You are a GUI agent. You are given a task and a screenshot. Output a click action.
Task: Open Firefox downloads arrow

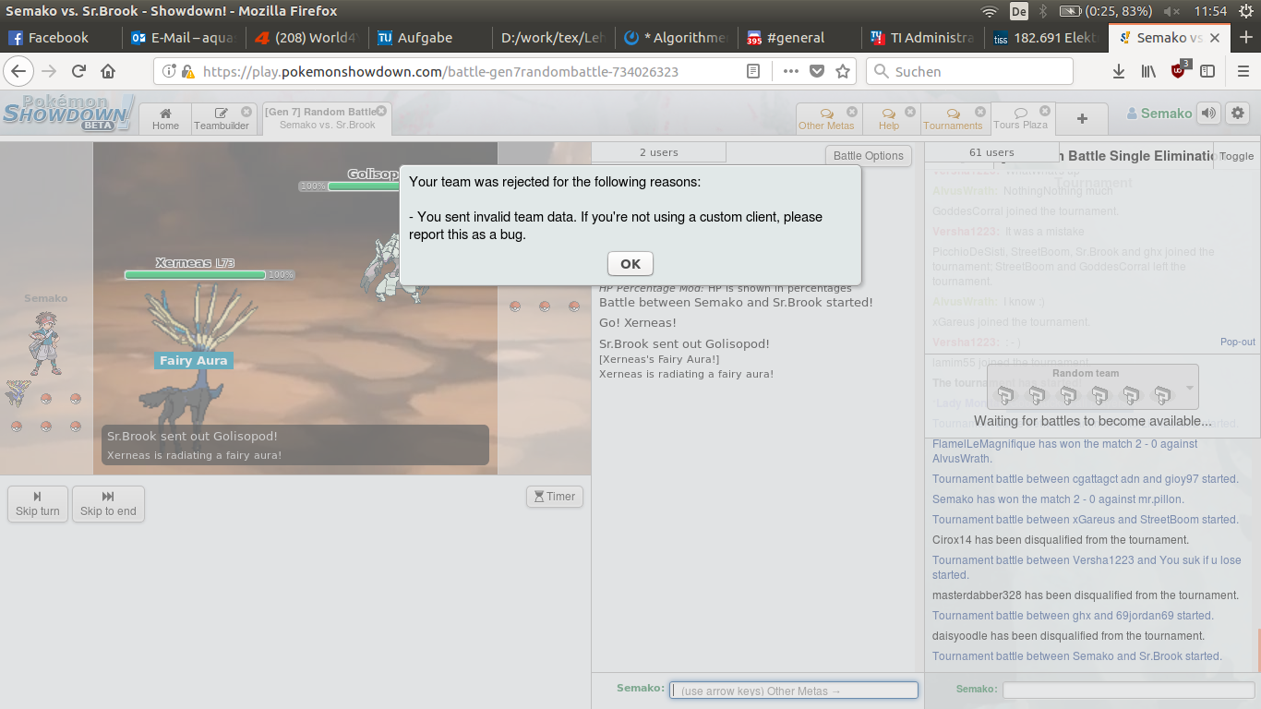(x=1119, y=71)
